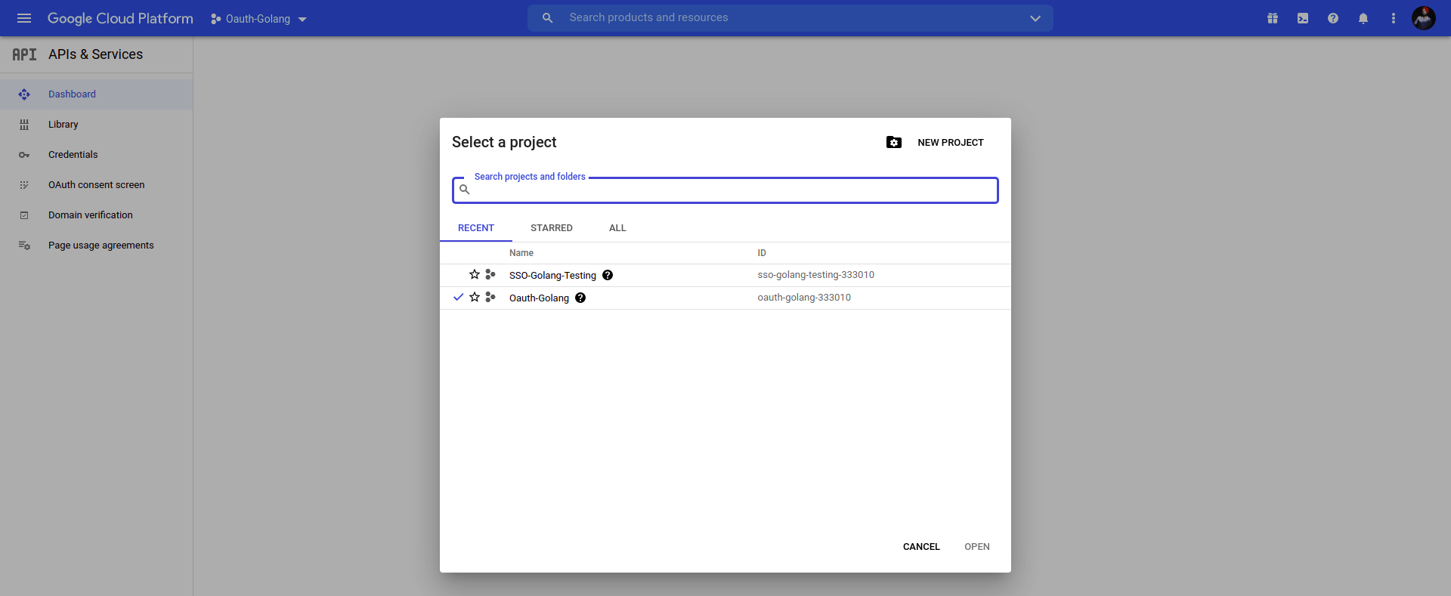The image size is (1451, 596).
Task: Focus the Search projects and folders field
Action: coord(725,190)
